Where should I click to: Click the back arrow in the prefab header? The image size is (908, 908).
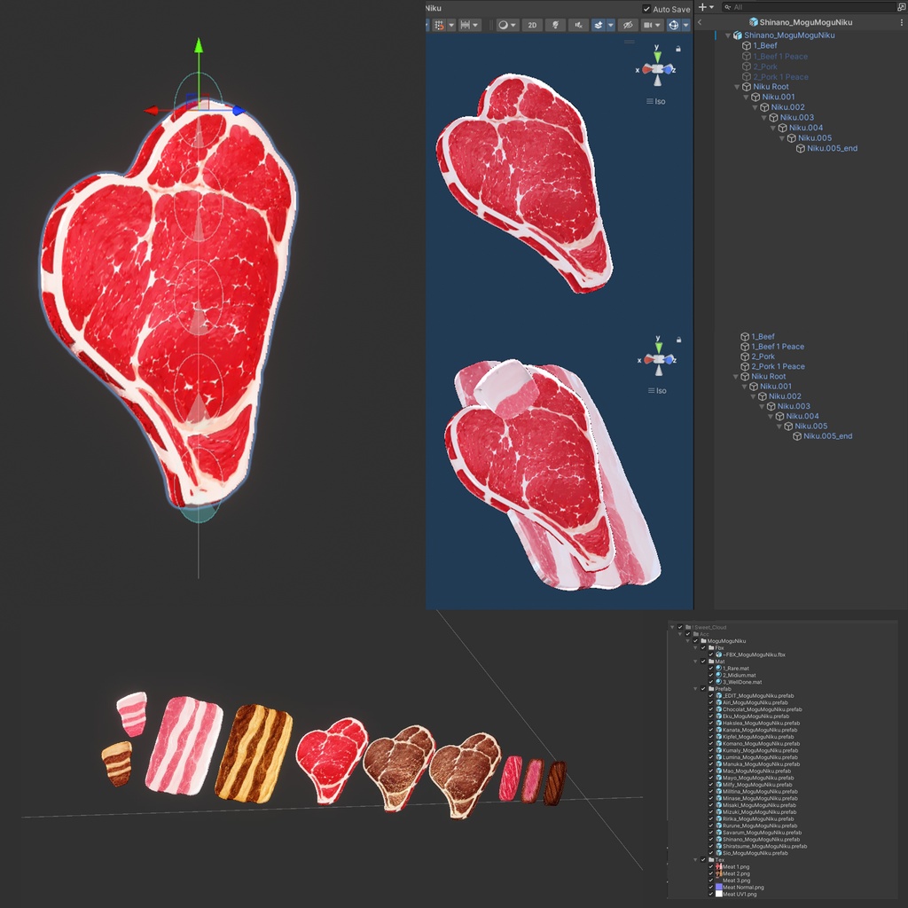tap(700, 22)
